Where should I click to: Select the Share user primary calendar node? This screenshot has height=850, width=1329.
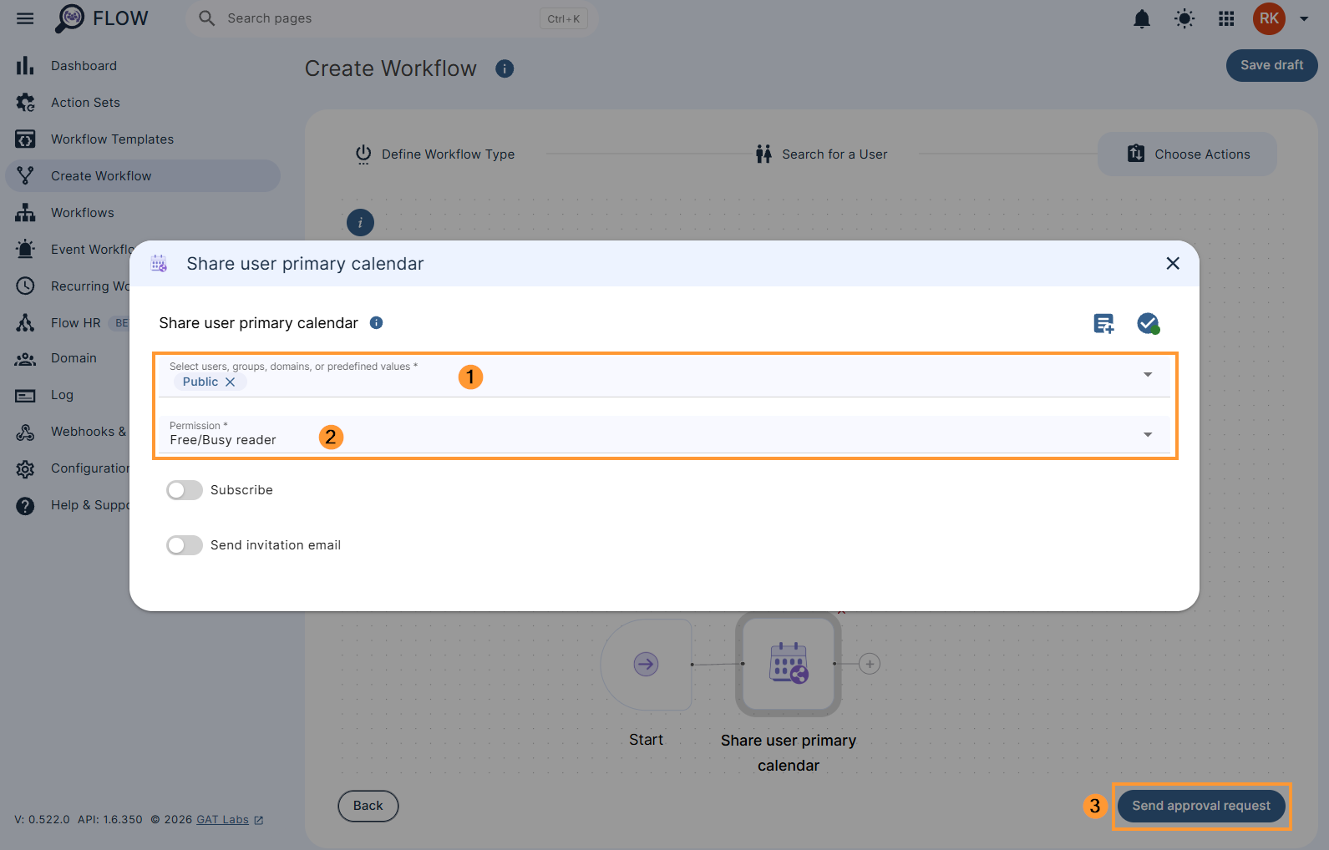[789, 665]
